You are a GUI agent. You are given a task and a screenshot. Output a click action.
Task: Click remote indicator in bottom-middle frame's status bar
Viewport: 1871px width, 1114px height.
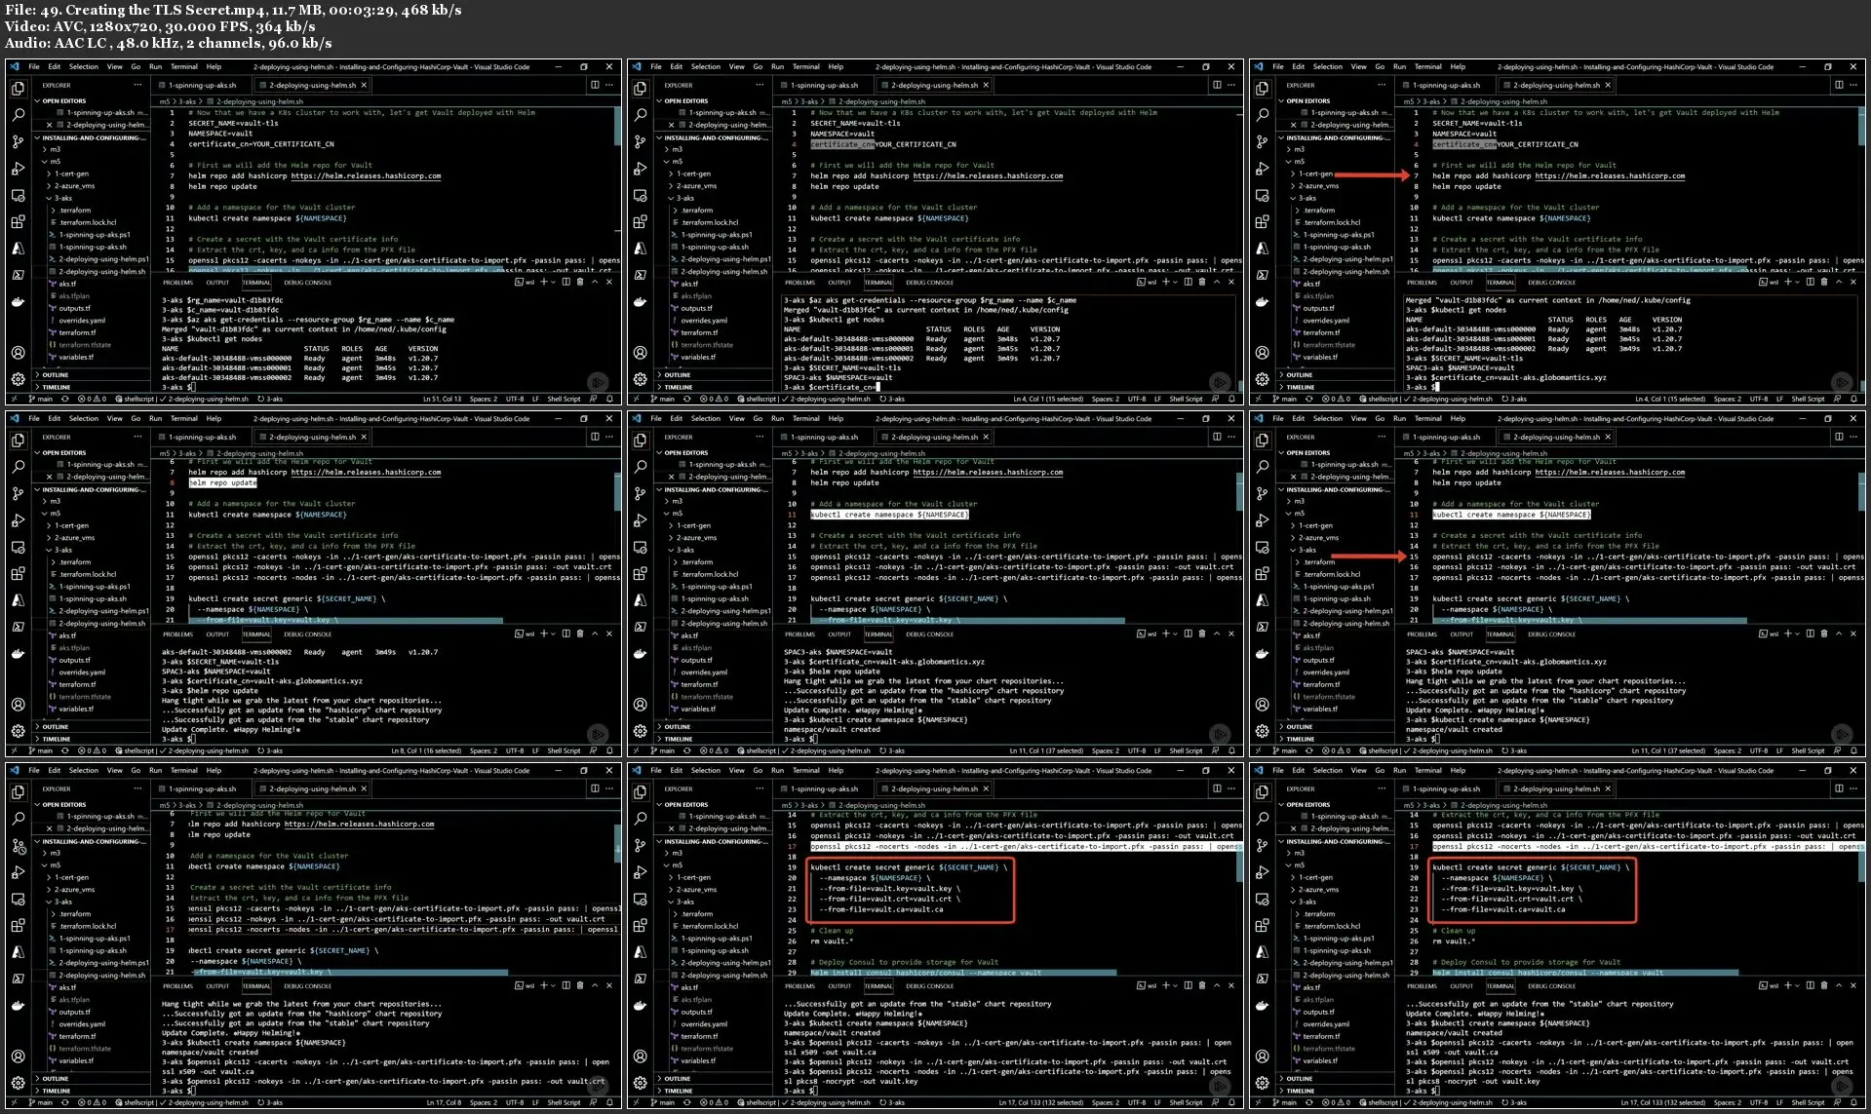(638, 1102)
